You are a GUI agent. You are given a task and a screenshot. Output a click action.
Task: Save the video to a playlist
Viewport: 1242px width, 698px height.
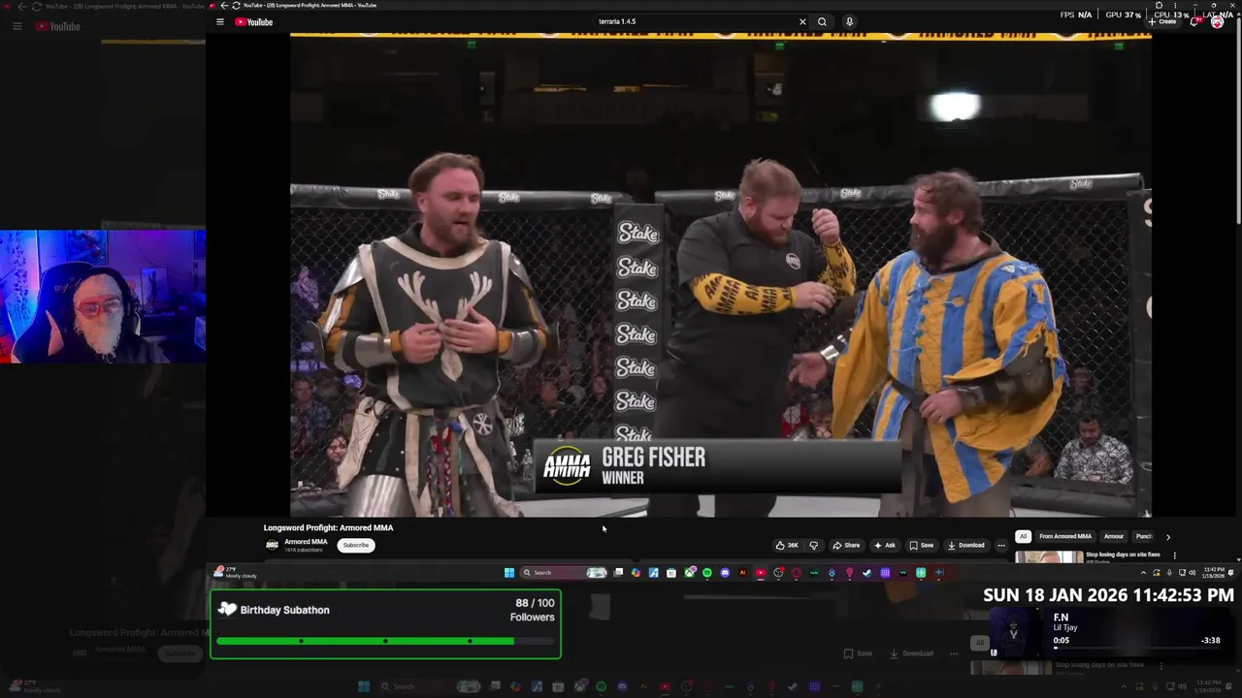click(x=922, y=545)
